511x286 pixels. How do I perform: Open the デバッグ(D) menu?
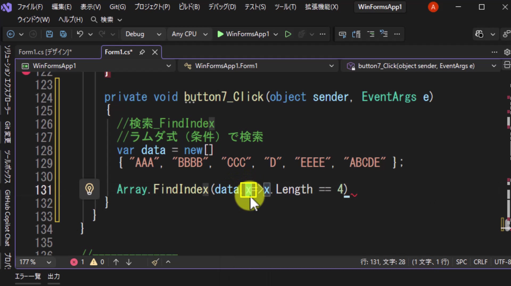click(x=222, y=7)
